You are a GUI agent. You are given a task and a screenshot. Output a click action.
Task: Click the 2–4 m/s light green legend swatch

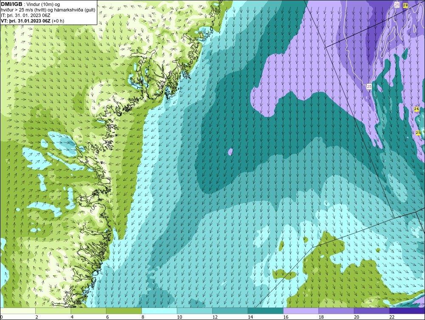coord(53,311)
